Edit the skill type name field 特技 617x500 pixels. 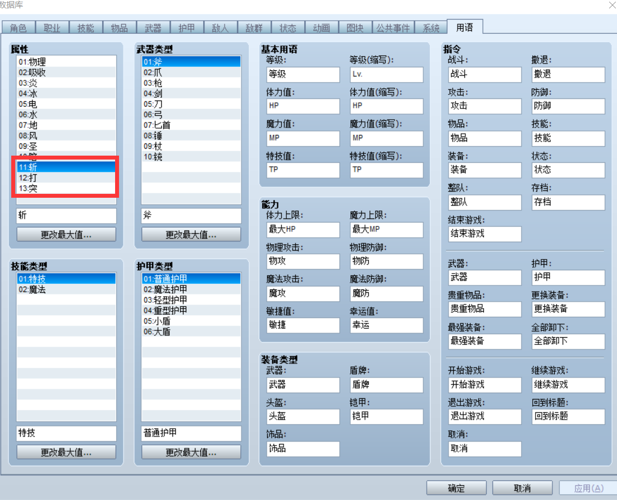66,433
